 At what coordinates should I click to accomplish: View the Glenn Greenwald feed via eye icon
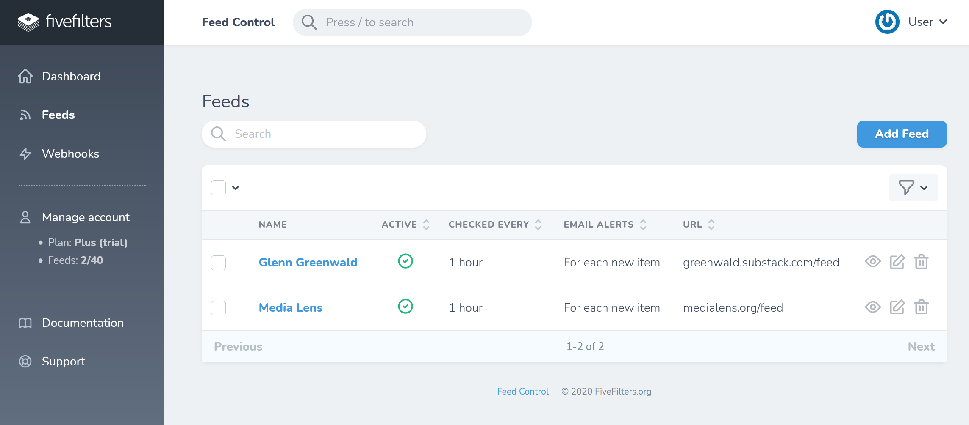(873, 262)
